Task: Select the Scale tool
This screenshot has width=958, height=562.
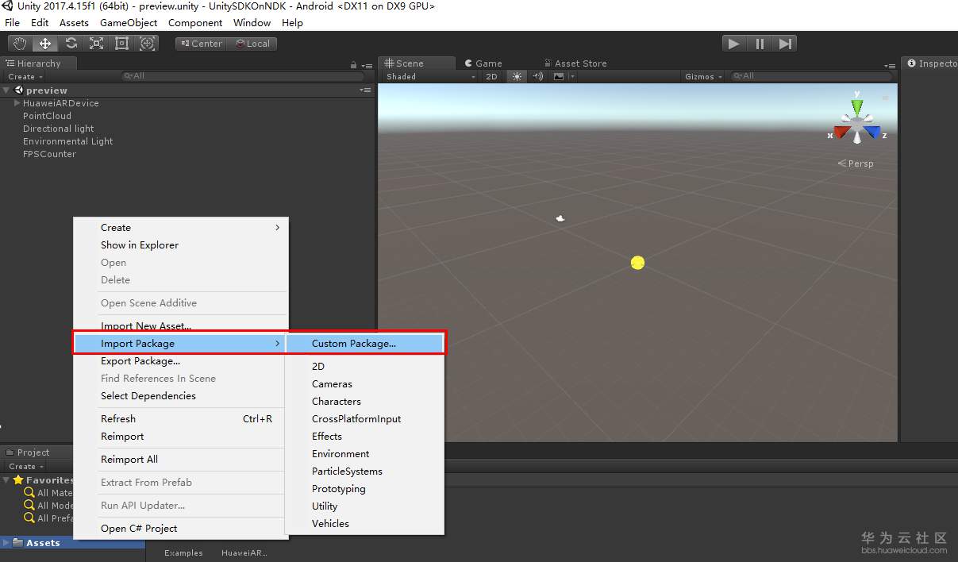Action: pos(96,44)
